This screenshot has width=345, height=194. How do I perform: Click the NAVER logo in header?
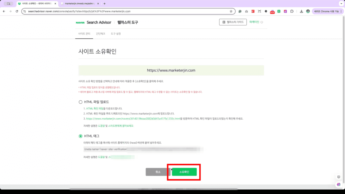click(80, 23)
